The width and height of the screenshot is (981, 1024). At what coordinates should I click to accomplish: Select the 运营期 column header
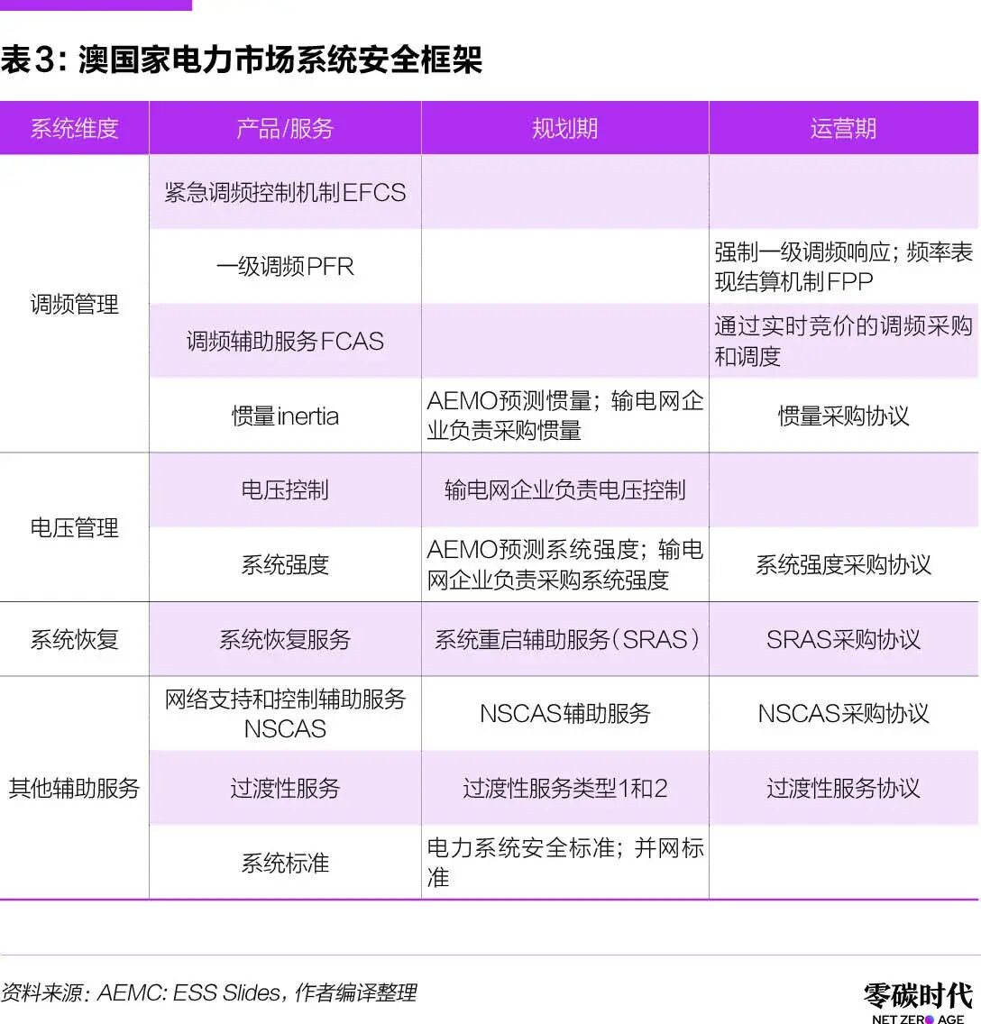843,129
